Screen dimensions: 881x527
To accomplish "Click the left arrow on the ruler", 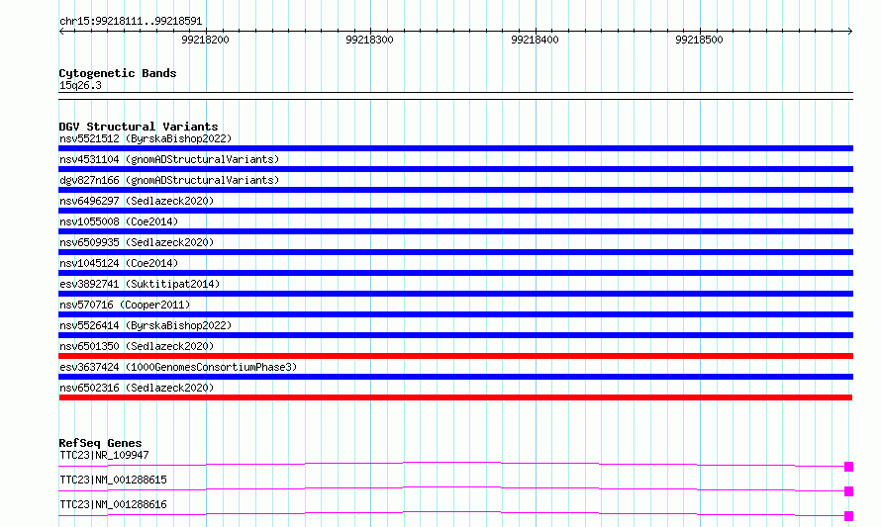I will coord(61,31).
